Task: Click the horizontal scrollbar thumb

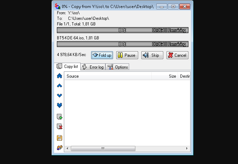Action: point(103,148)
